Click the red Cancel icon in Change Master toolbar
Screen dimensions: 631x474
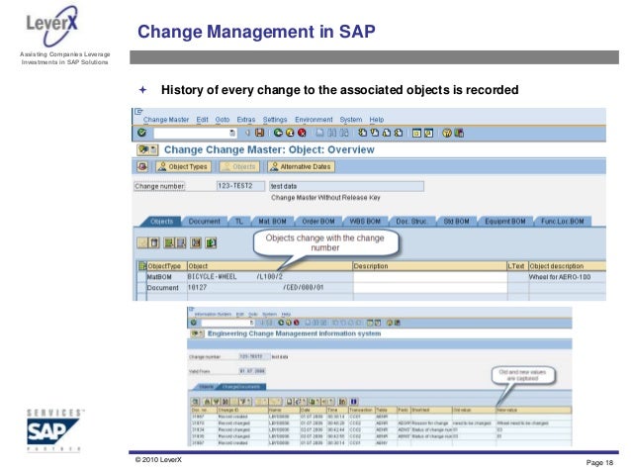click(x=302, y=133)
